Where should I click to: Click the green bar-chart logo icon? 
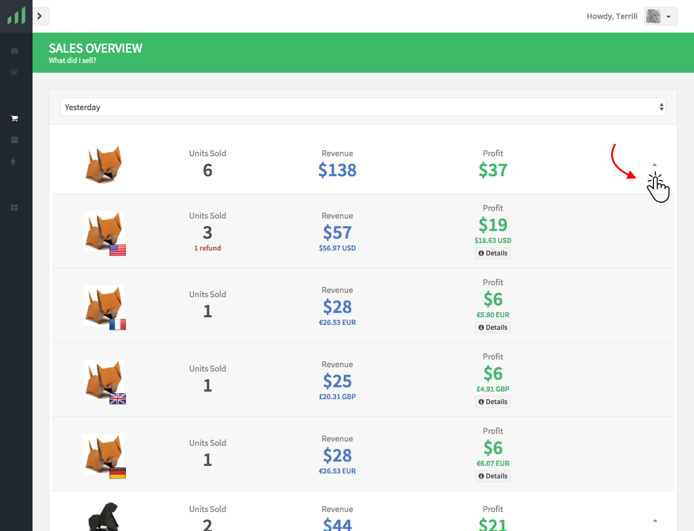(x=16, y=16)
